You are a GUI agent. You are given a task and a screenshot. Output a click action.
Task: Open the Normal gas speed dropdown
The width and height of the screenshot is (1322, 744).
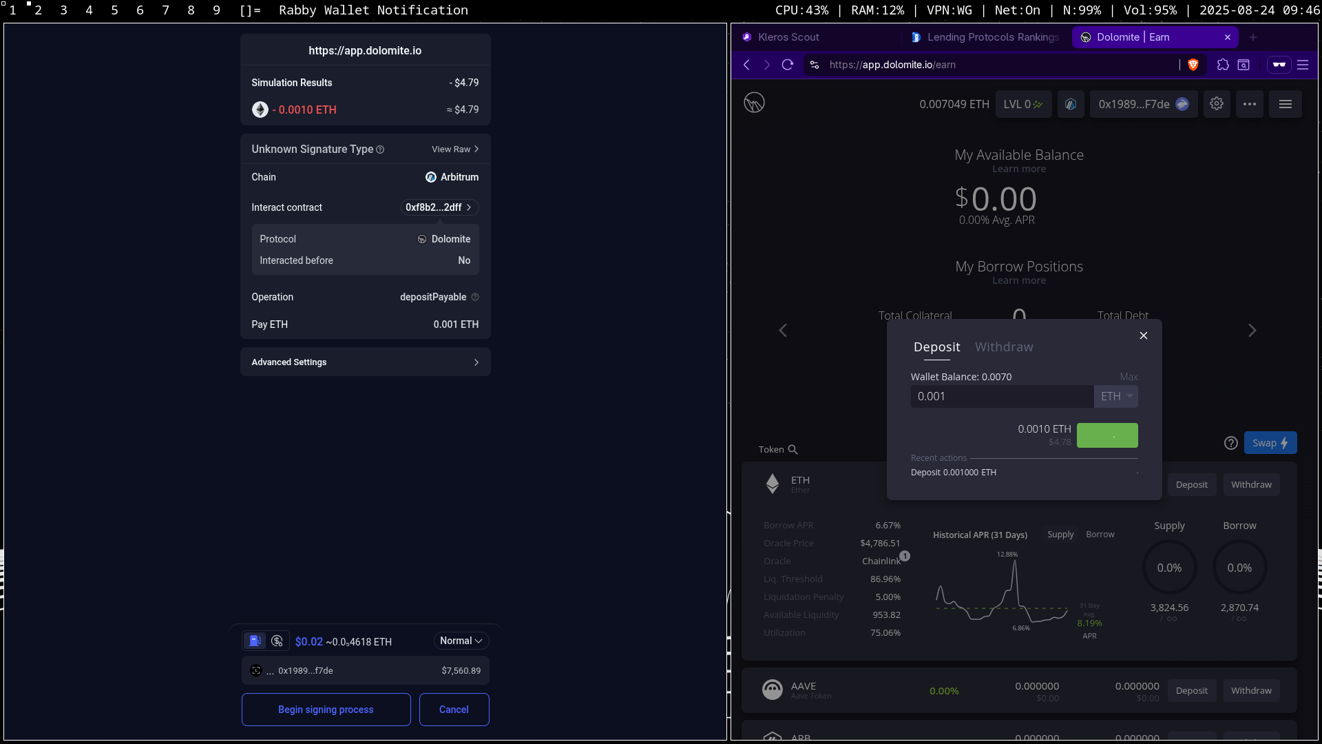(x=461, y=641)
